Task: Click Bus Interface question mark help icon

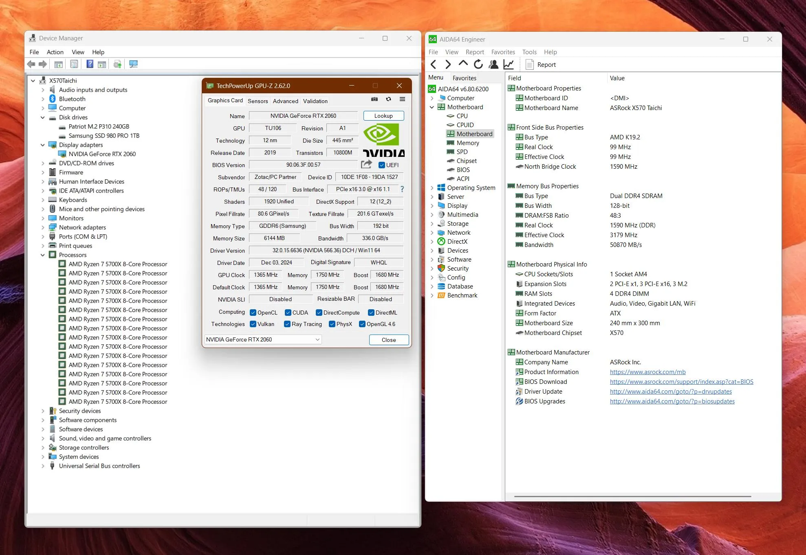Action: click(402, 189)
